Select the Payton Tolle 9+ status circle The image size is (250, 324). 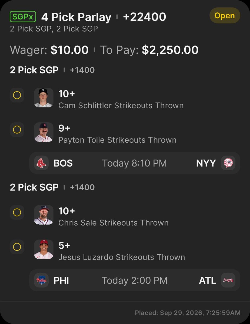click(x=17, y=130)
